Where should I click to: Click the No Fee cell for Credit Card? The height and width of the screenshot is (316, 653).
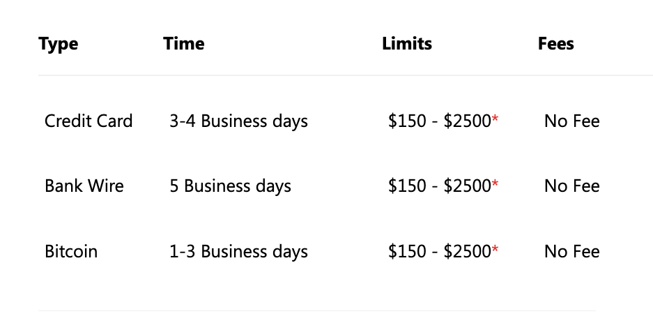tap(571, 121)
